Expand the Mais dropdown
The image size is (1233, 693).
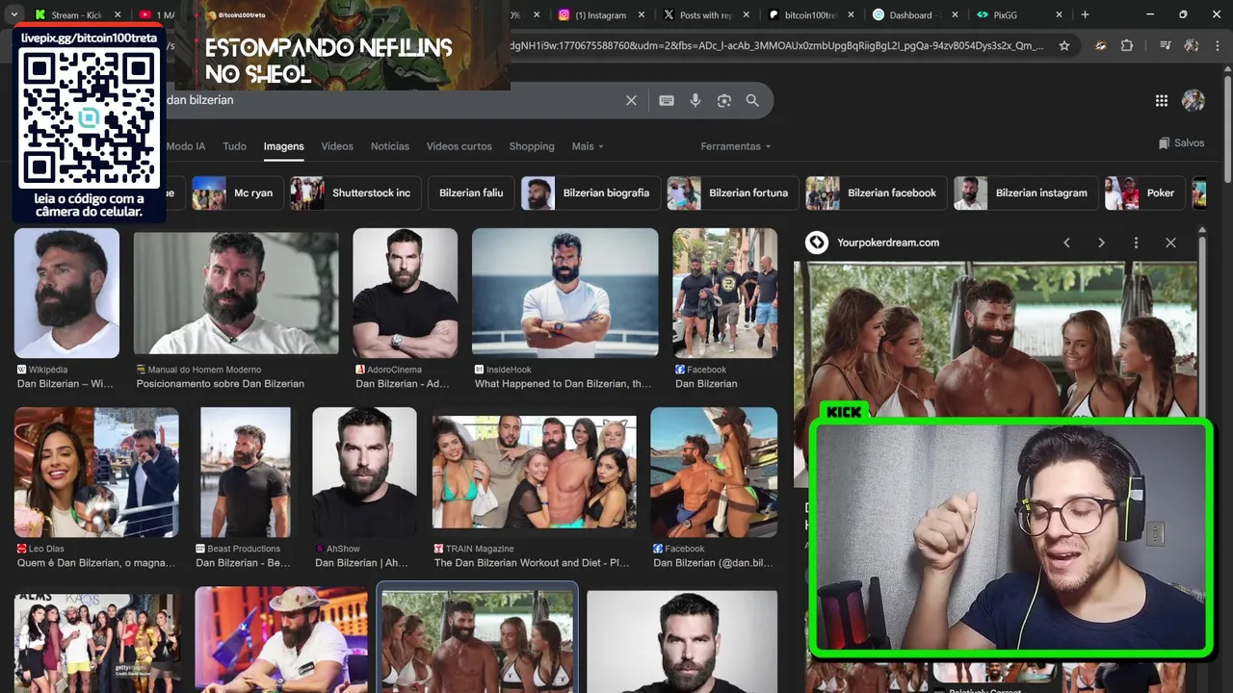[x=588, y=146]
